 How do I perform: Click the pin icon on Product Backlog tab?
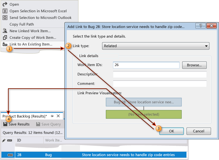[52, 116]
